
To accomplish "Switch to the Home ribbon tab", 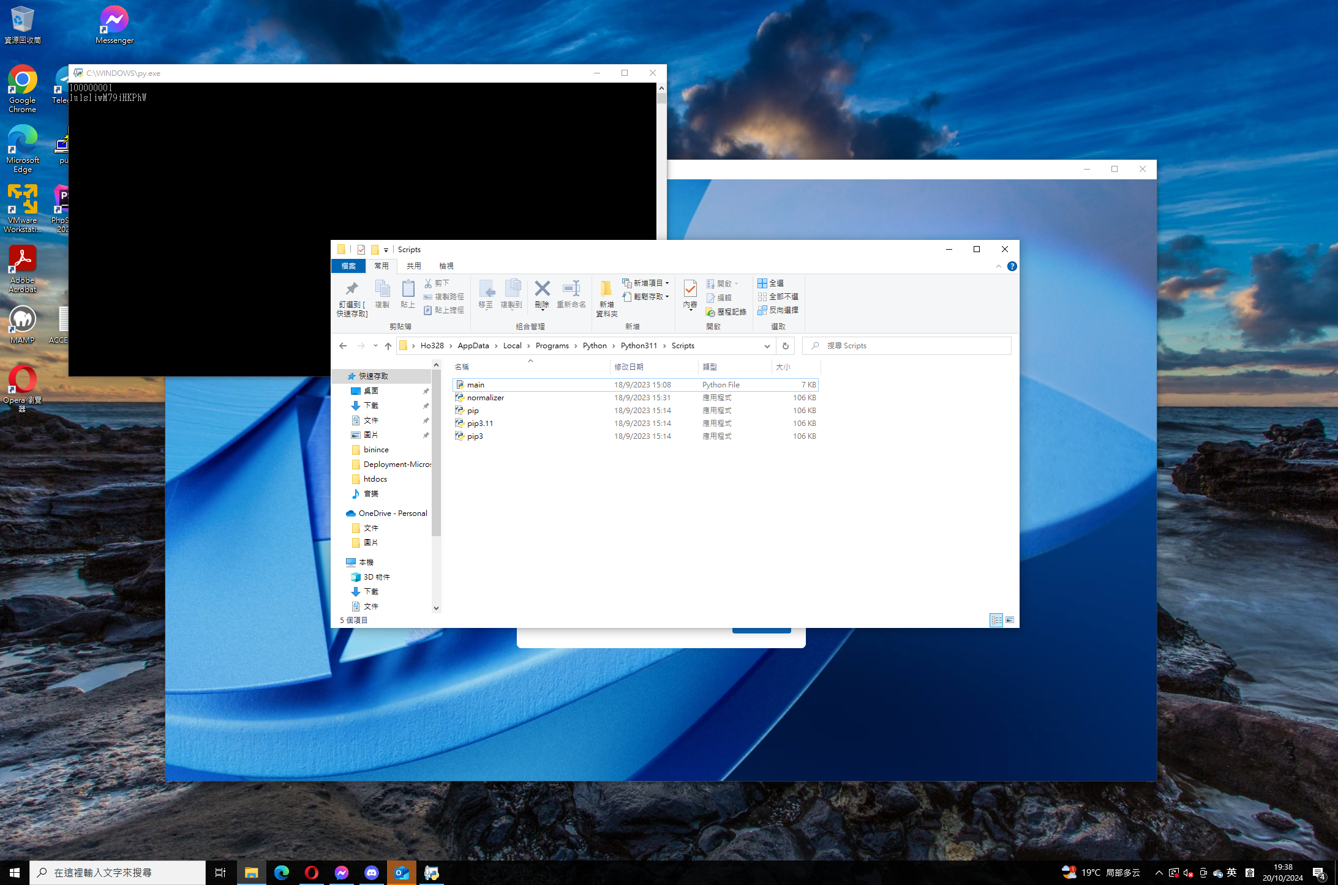I will point(381,266).
